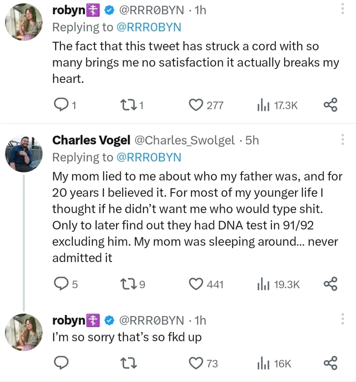
Task: Like robyn's "I'm so sorry" reply
Action: 197,364
